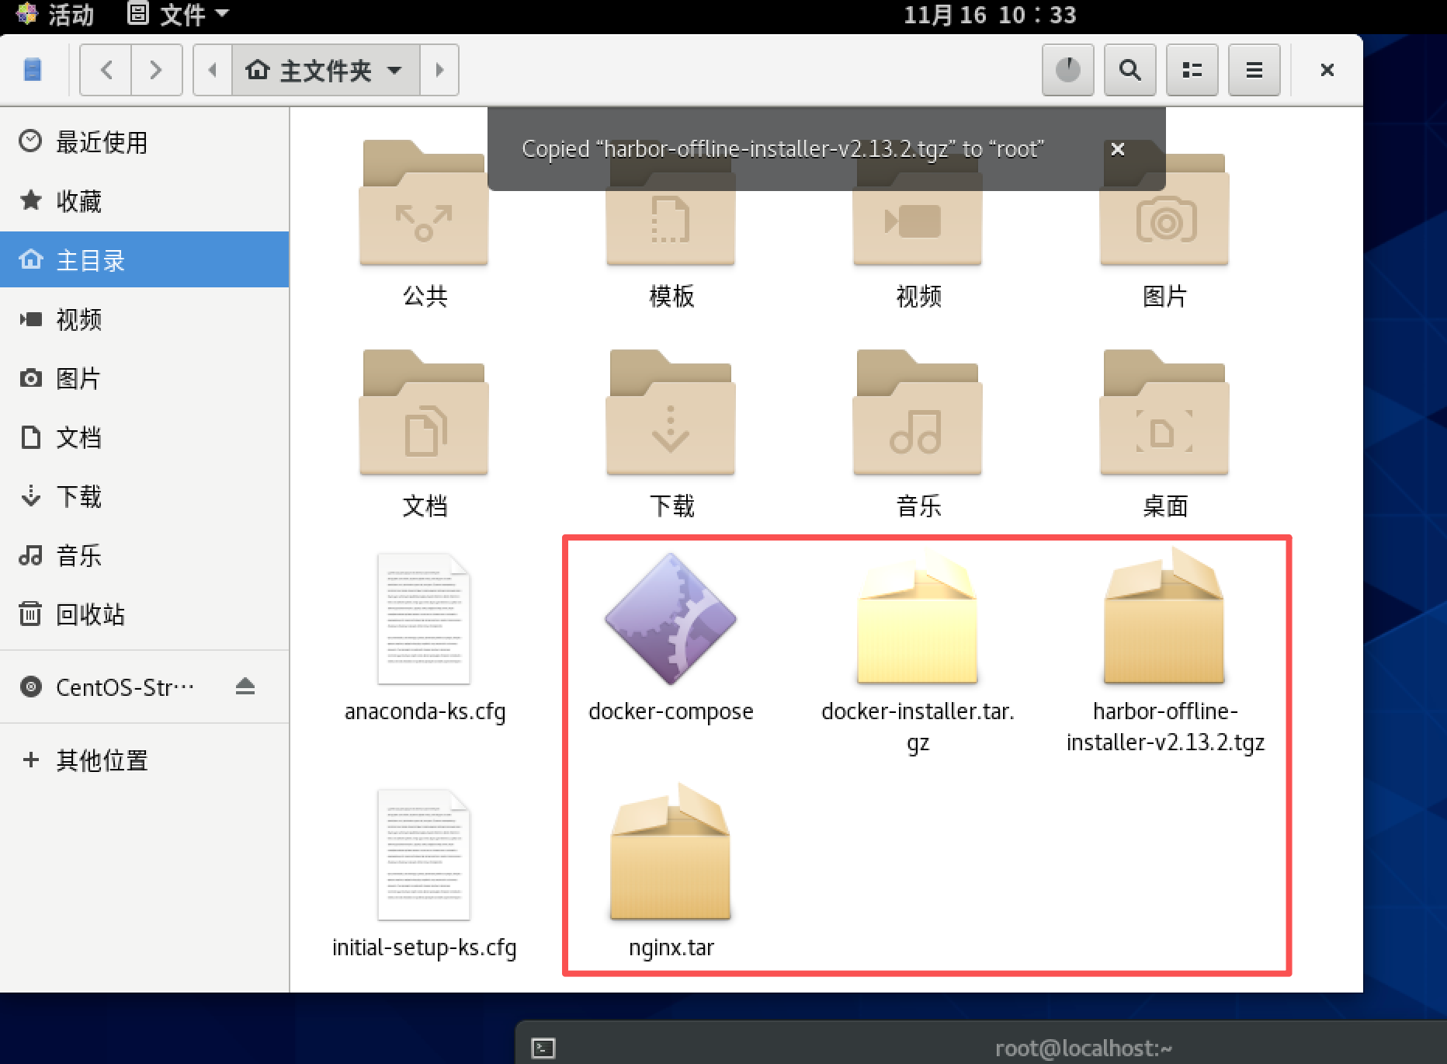Toggle list view layout button

point(1192,70)
